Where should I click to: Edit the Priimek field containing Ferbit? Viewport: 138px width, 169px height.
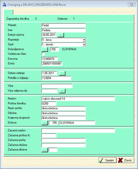64,25
